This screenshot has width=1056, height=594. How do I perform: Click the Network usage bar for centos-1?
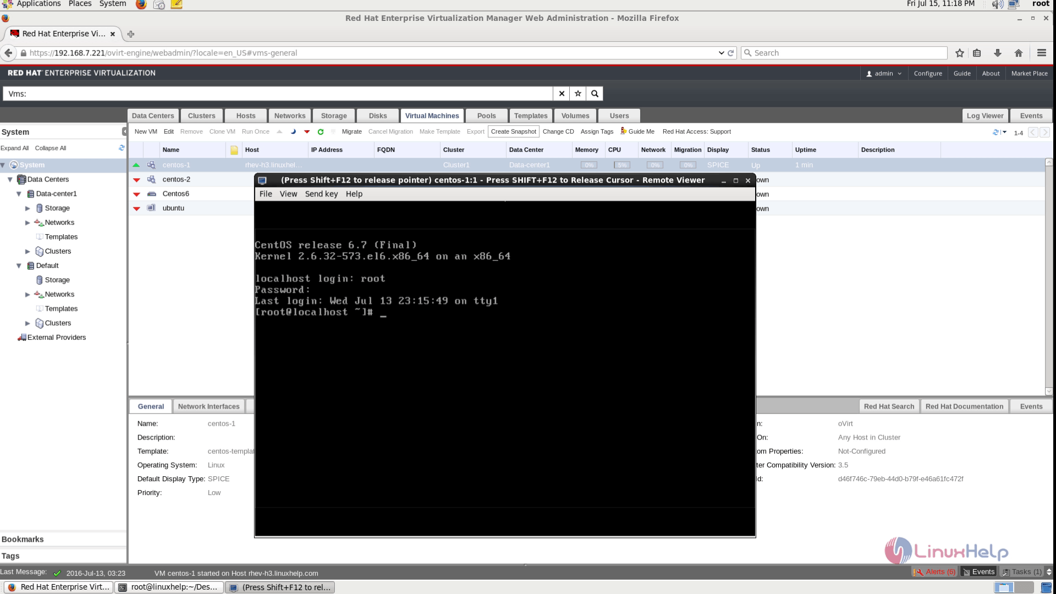654,165
